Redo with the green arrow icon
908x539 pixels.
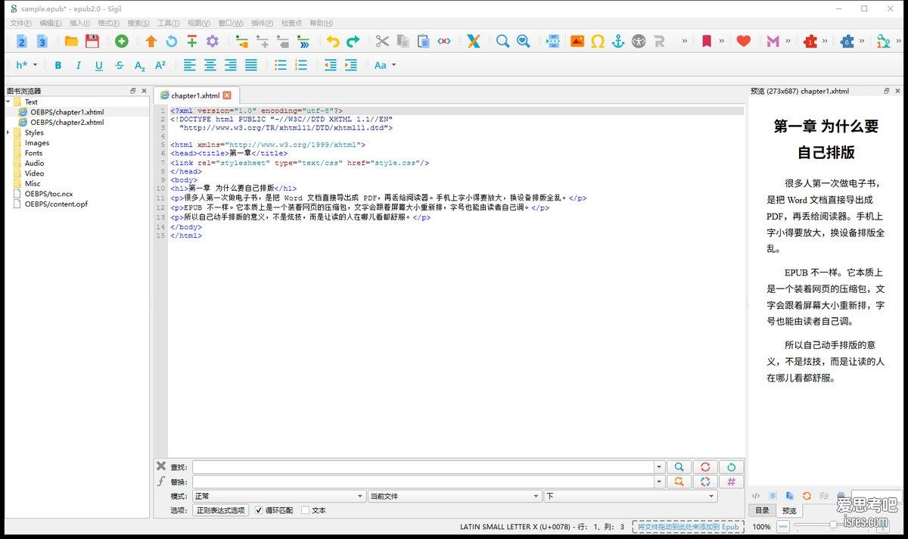(x=353, y=42)
